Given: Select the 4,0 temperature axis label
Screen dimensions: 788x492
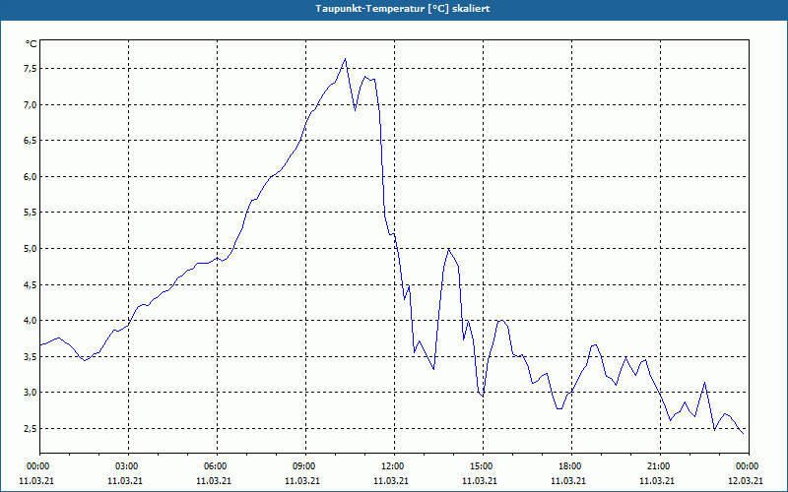Looking at the screenshot, I should (31, 321).
